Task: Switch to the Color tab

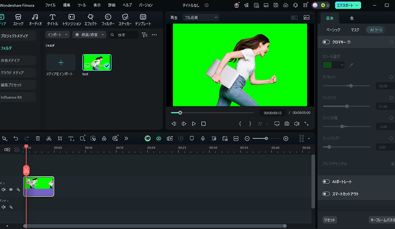Action: pos(352,18)
